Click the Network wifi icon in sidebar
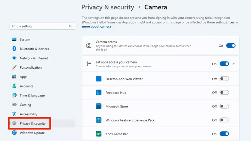This screenshot has height=141, width=251. 14,58
